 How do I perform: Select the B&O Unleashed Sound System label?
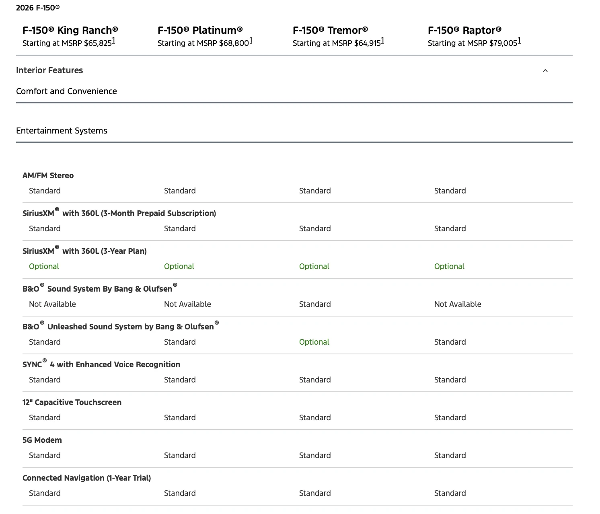(121, 326)
